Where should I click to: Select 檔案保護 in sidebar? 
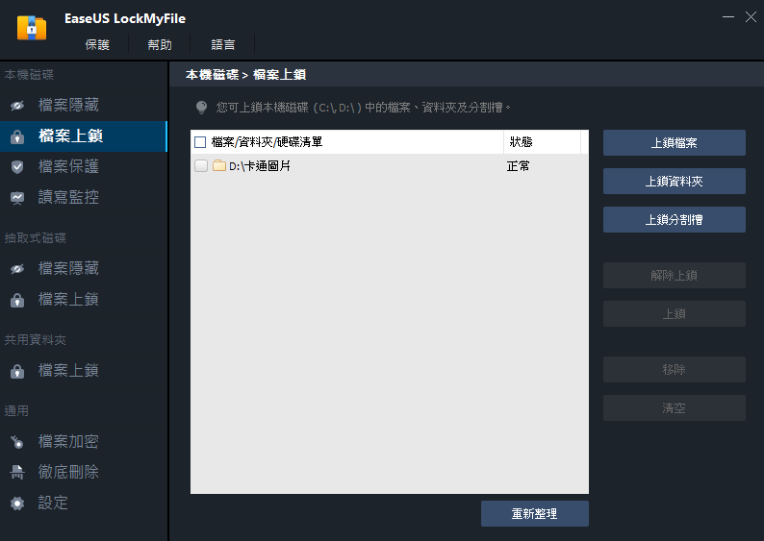pos(84,166)
